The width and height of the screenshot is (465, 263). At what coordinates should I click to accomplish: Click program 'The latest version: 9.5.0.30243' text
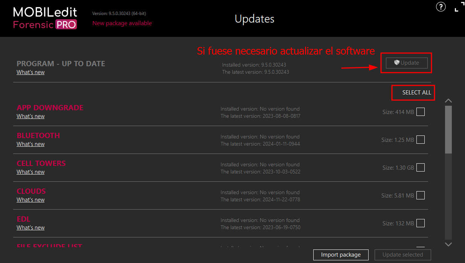(256, 72)
